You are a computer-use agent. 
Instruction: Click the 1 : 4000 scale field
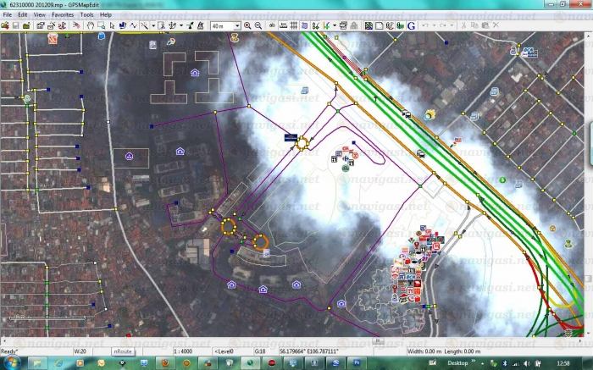[x=181, y=351]
